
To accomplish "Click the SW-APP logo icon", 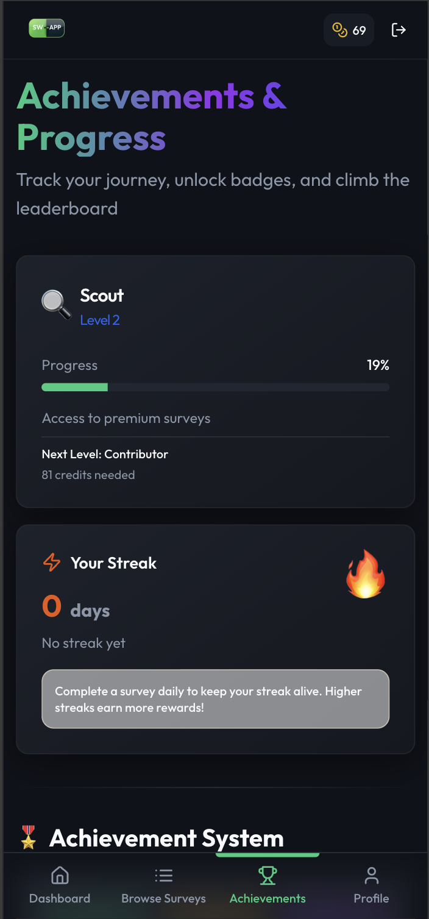I will (x=46, y=28).
